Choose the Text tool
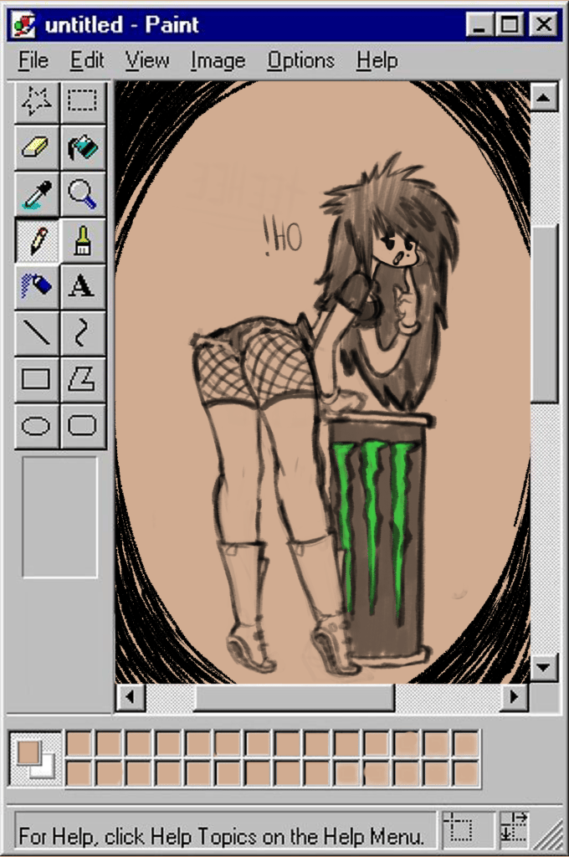Screen dimensions: 569x857 [x=83, y=286]
